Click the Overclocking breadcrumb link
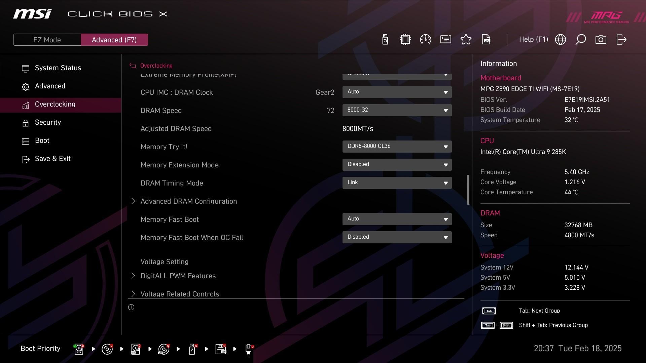Screen dimensions: 646x363 [156, 66]
